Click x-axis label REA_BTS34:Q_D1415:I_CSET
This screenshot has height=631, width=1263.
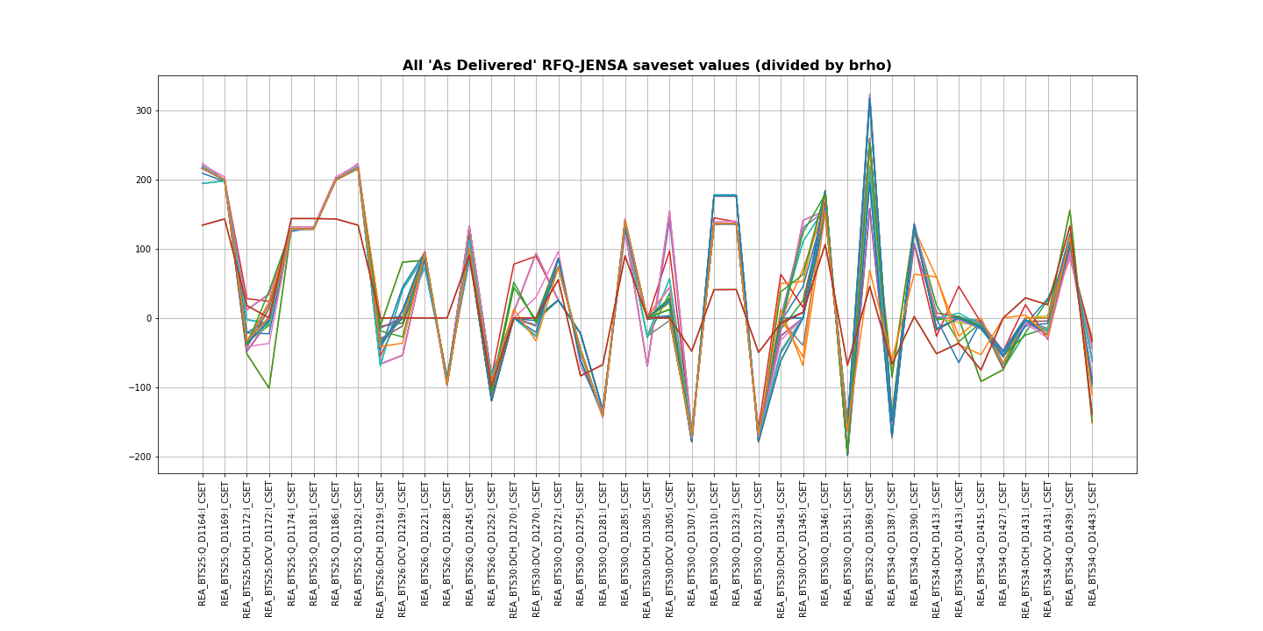(981, 543)
